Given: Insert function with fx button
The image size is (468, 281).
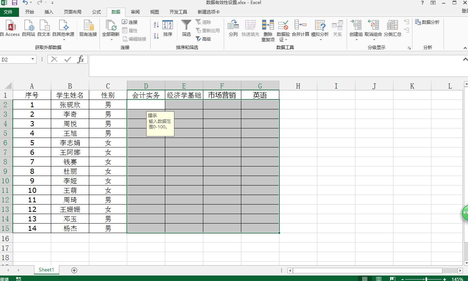Looking at the screenshot, I should (x=81, y=59).
